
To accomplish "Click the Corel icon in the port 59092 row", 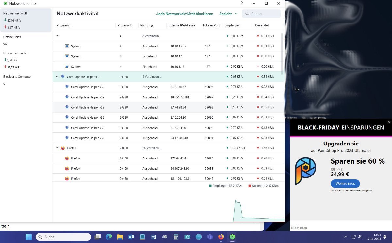I will point(67,128).
